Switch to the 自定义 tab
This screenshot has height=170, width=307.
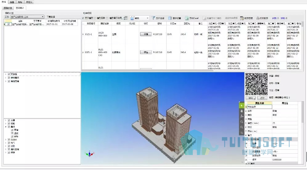[x=29, y=2]
